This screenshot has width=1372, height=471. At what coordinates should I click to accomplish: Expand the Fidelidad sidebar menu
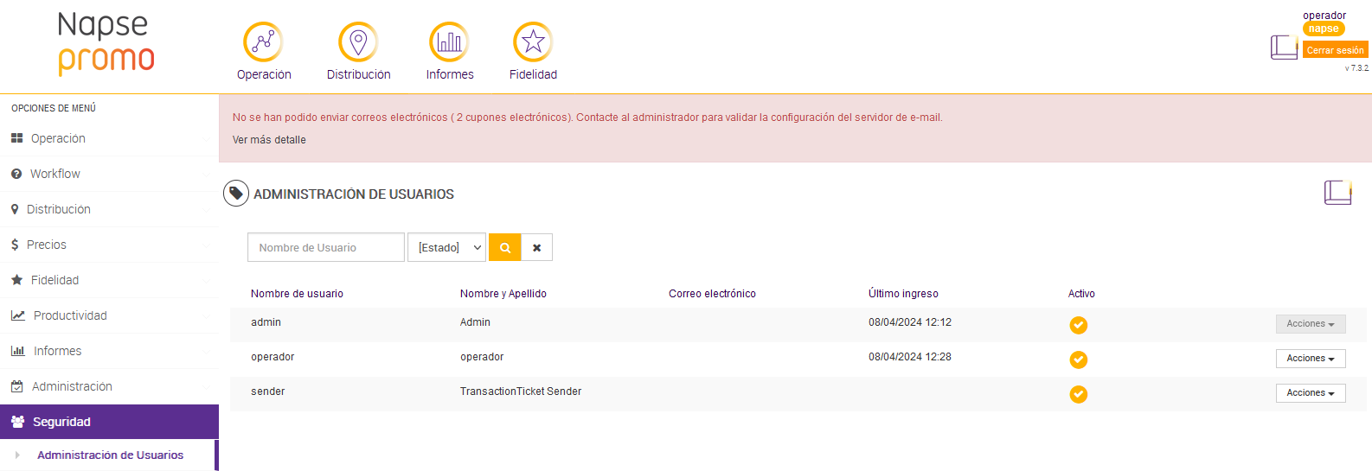pos(109,280)
